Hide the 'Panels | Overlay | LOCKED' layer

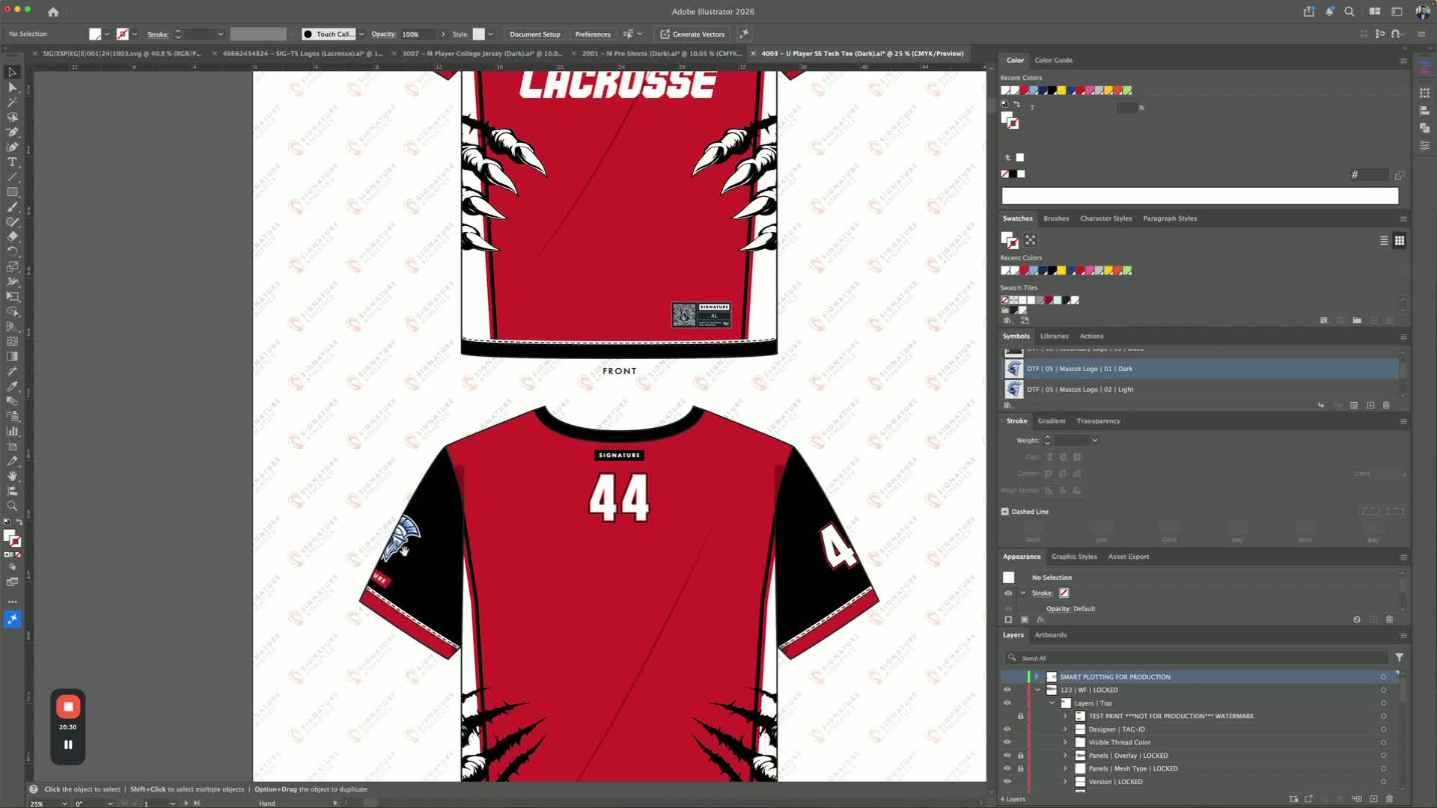pos(1007,756)
